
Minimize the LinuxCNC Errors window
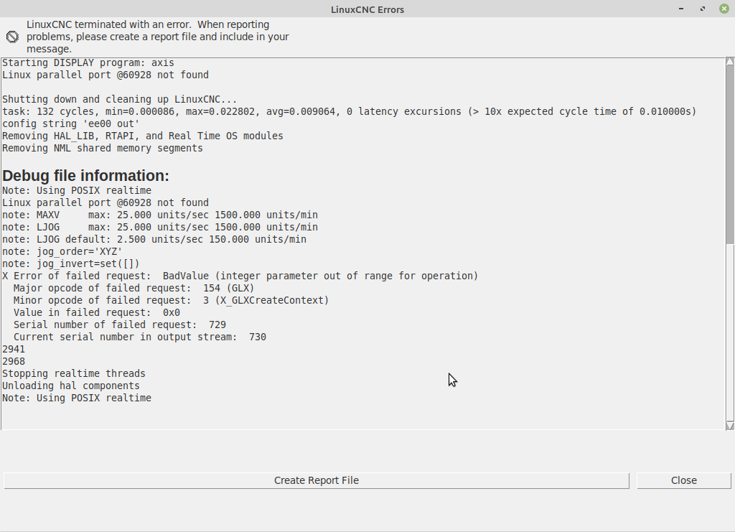[681, 9]
